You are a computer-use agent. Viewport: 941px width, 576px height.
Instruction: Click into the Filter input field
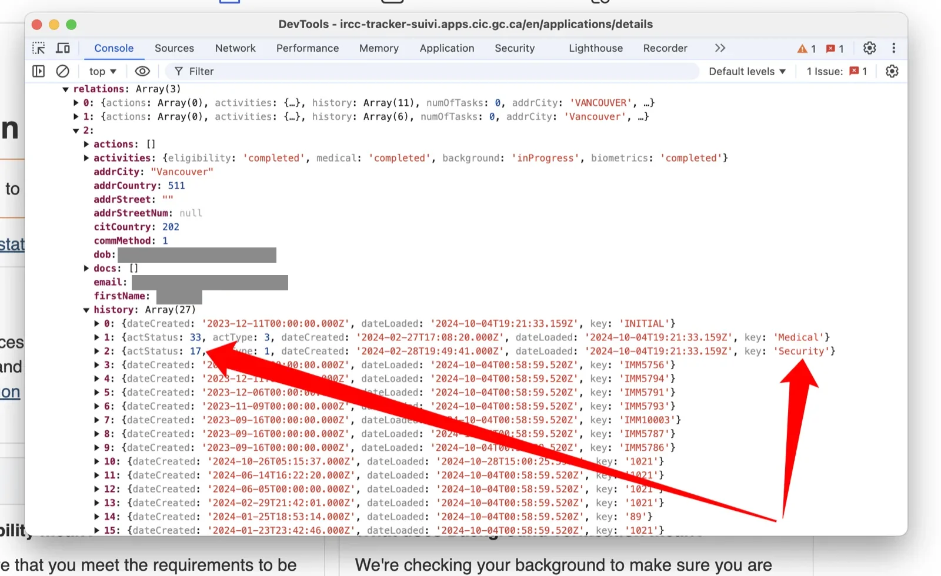point(432,71)
